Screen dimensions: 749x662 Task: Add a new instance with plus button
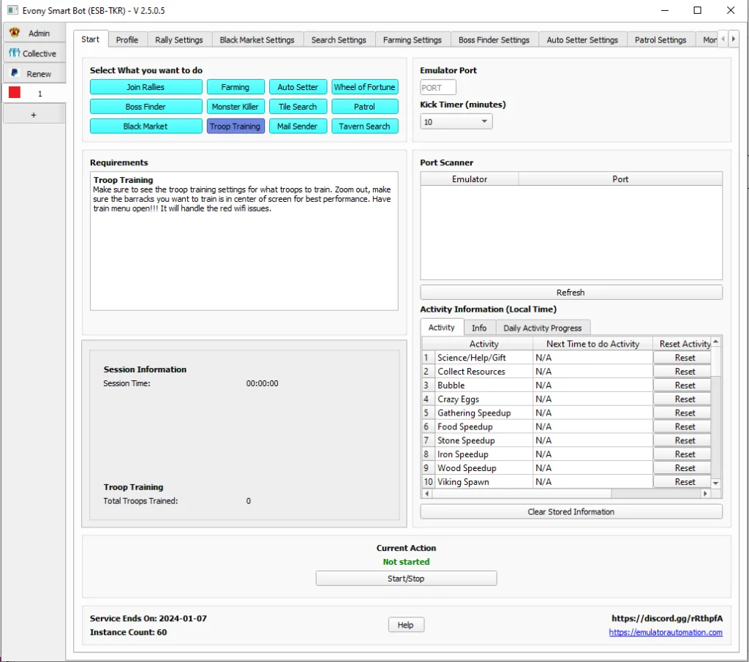coord(34,115)
